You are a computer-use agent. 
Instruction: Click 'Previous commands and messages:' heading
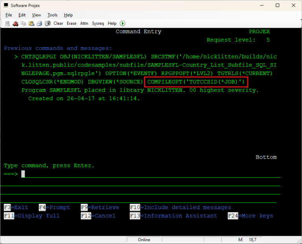[58, 48]
